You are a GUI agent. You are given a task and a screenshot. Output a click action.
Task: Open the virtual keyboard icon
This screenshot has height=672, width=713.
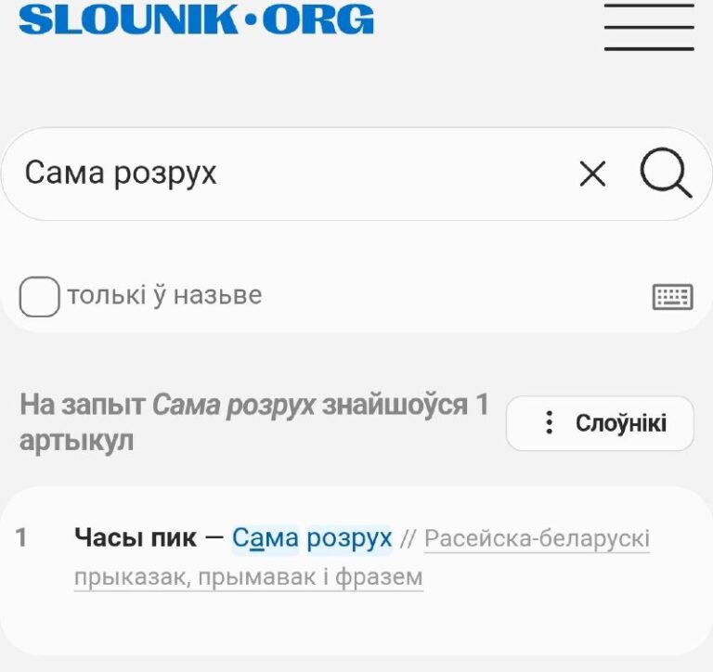click(x=672, y=297)
